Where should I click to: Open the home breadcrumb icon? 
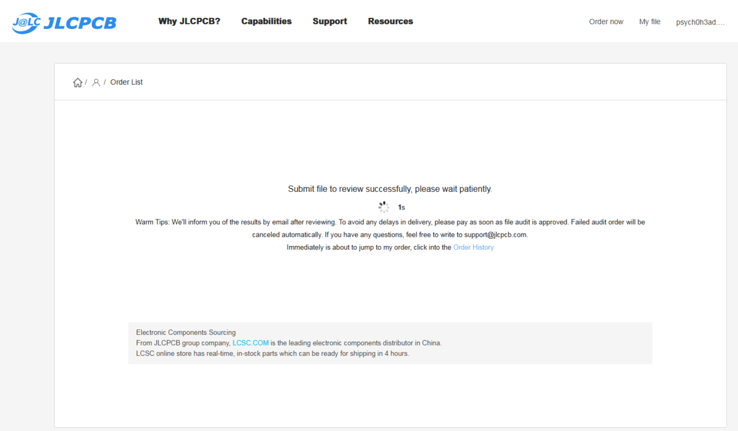click(77, 82)
